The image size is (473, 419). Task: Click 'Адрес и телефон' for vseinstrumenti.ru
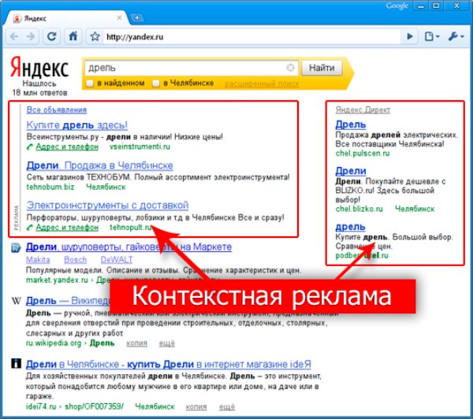pyautogui.click(x=67, y=146)
